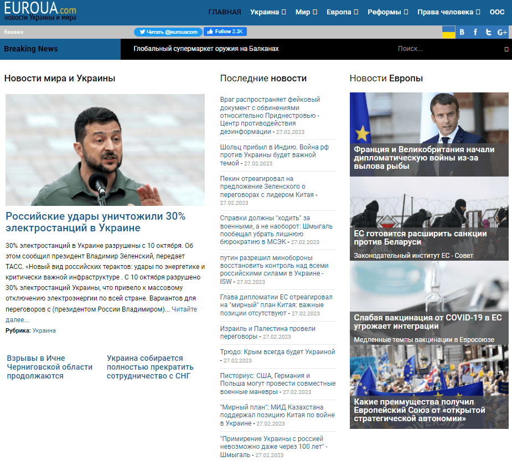This screenshot has width=512, height=461.
Task: Open ISW news about путин and минобороны
Action: pyautogui.click(x=275, y=270)
